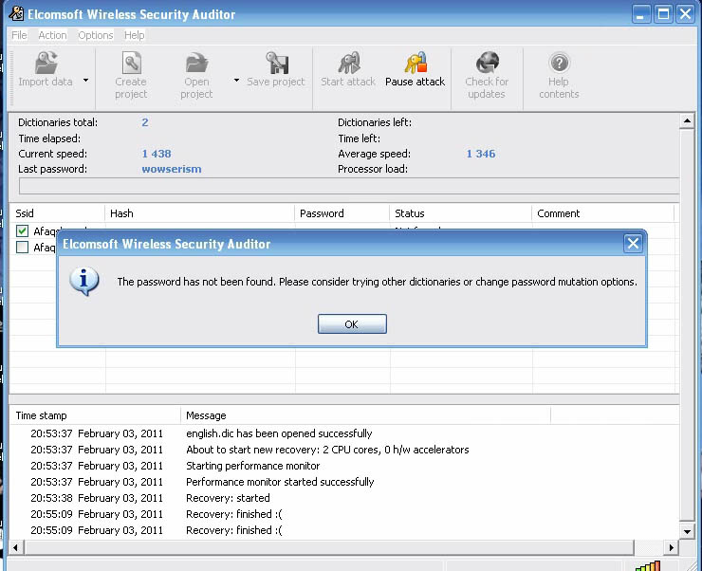Click the horizontal scrollbar right arrow
The height and width of the screenshot is (571, 702).
pos(671,547)
